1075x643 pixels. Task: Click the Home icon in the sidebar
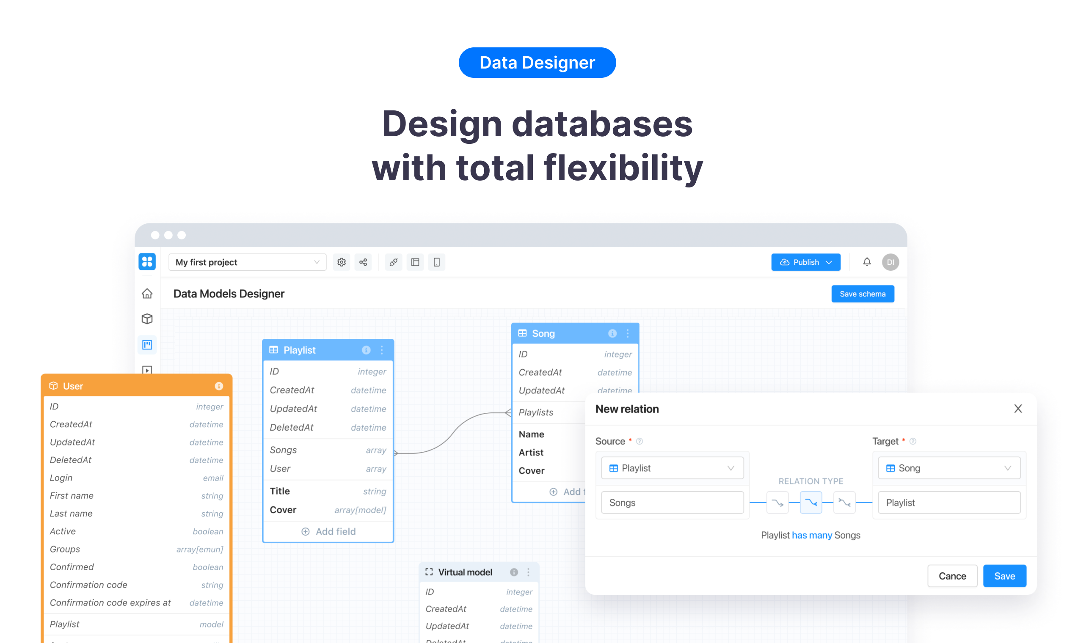pyautogui.click(x=147, y=293)
